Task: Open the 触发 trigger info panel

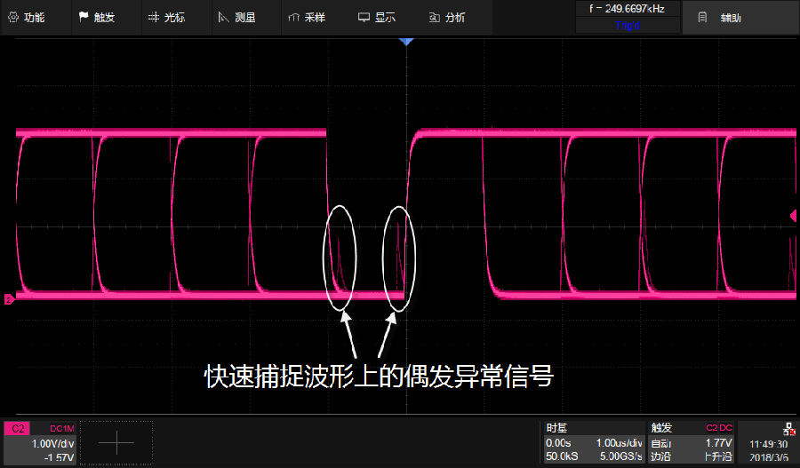Action: tap(692, 442)
